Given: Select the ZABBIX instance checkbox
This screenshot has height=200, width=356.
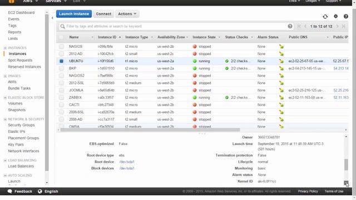Looking at the screenshot, I should tap(61, 98).
